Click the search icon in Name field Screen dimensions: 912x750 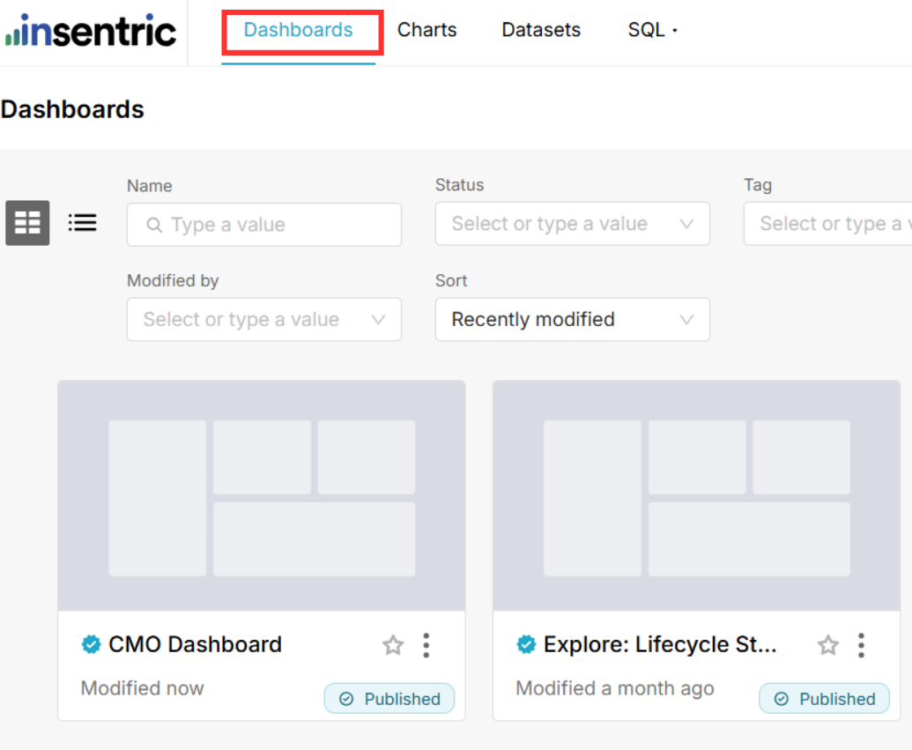coord(154,225)
